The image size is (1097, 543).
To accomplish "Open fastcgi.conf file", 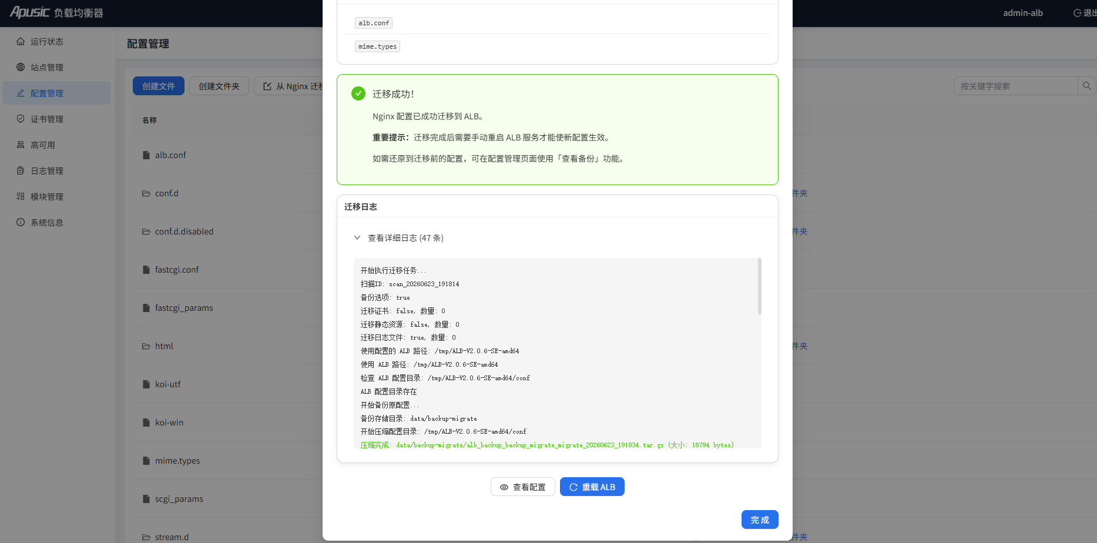I will click(x=177, y=270).
